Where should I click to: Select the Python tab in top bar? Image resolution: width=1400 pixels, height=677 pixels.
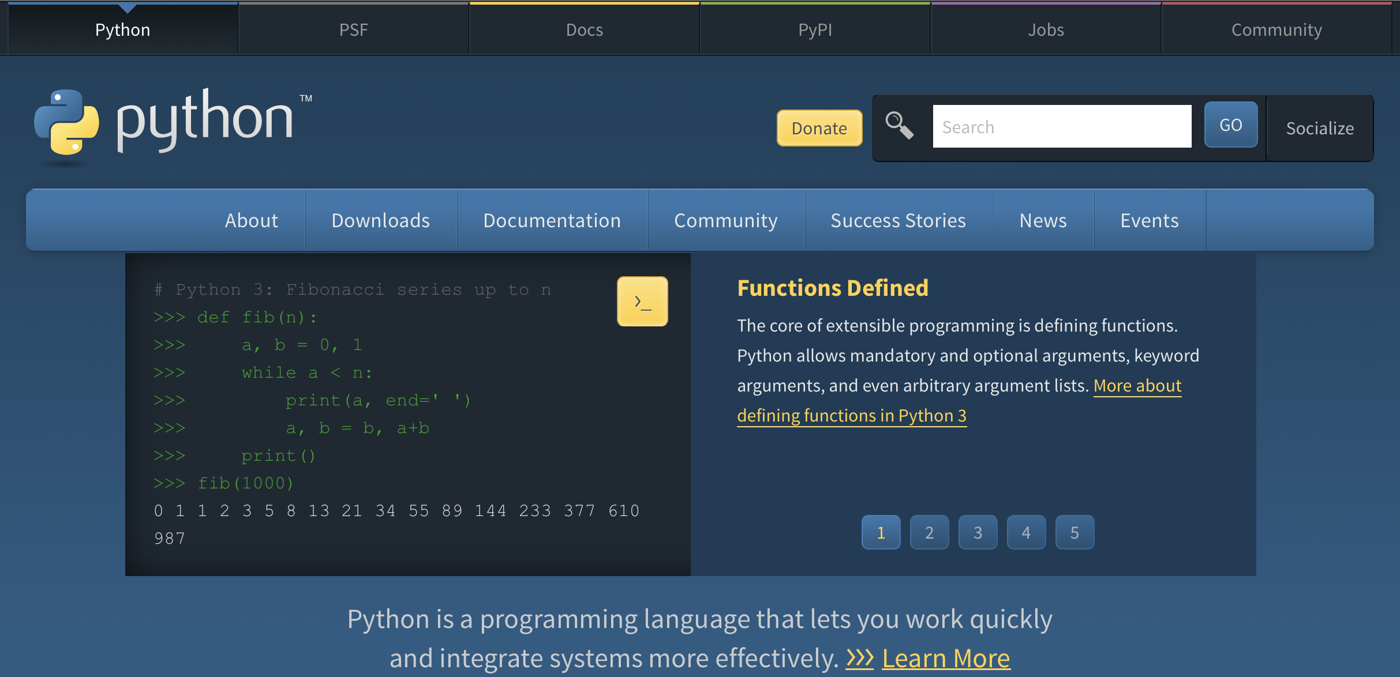pyautogui.click(x=123, y=29)
